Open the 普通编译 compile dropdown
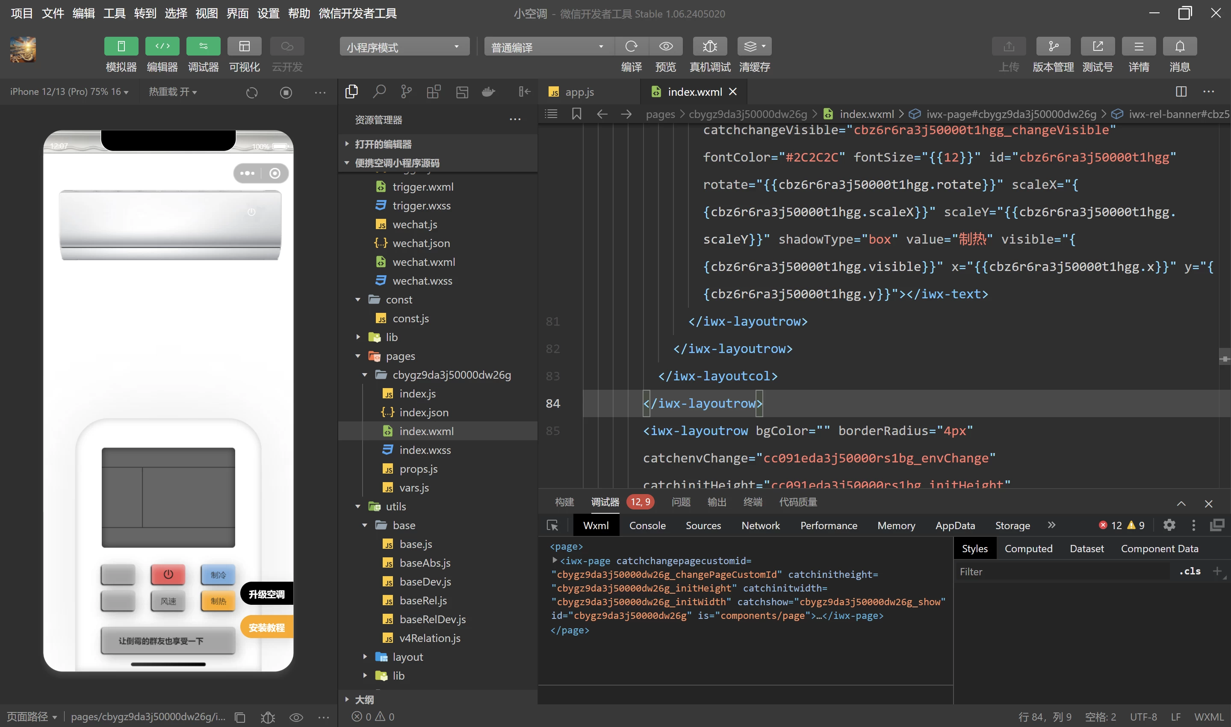 click(x=548, y=47)
